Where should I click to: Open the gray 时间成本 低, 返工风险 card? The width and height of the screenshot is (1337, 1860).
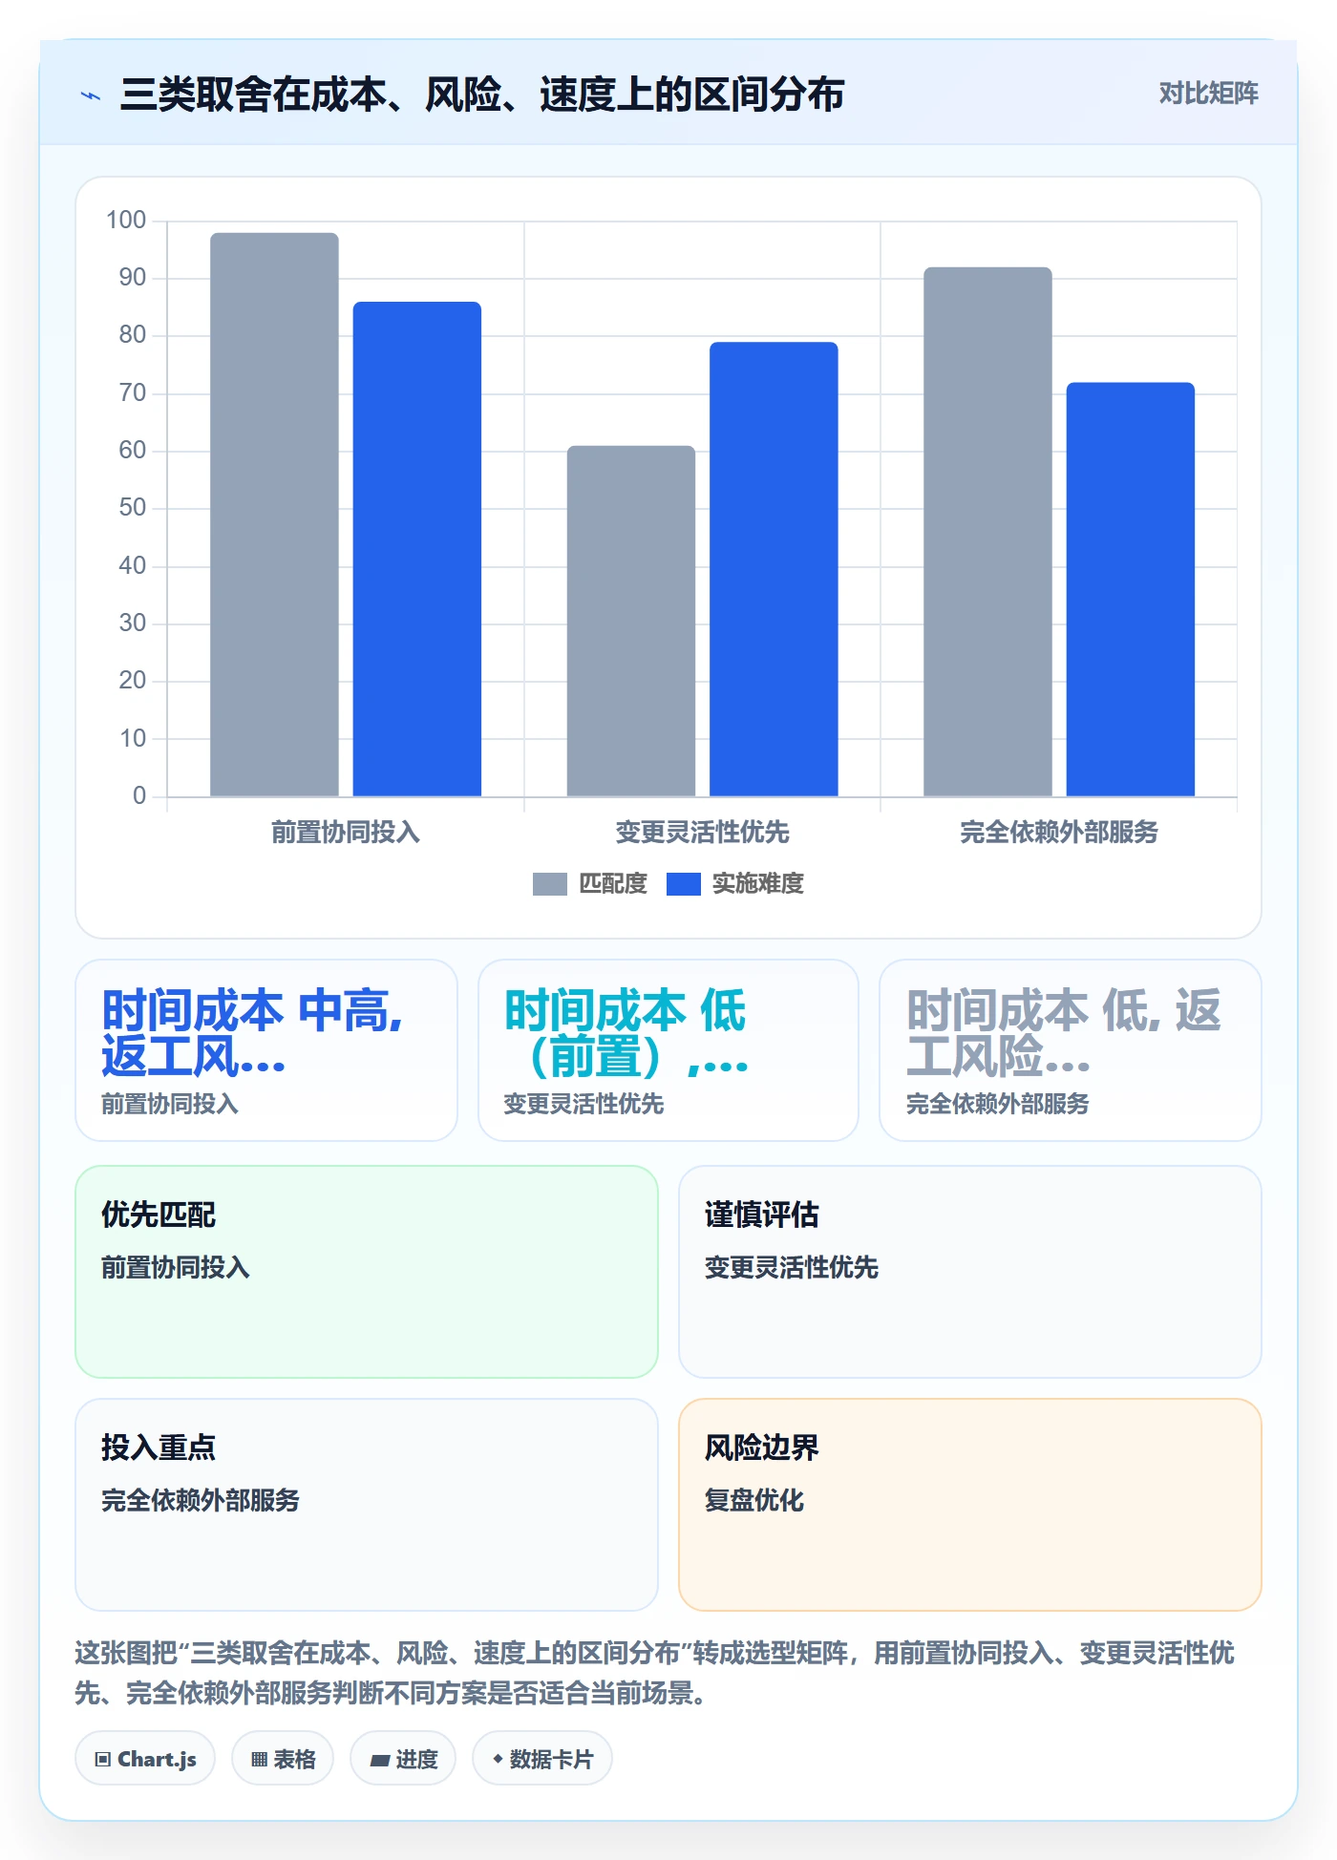click(1071, 1050)
